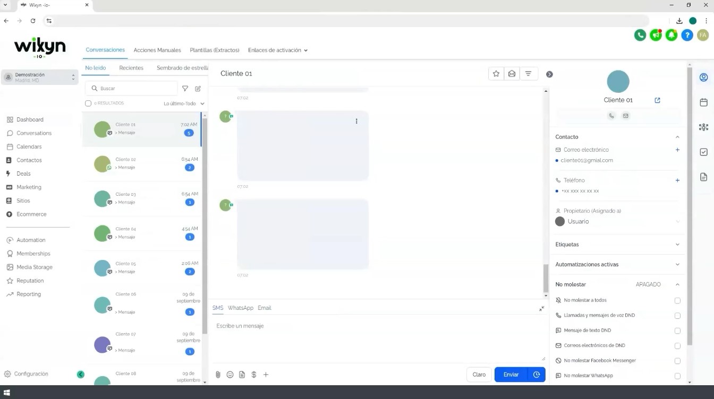Click the green phone call icon in header
Image resolution: width=714 pixels, height=399 pixels.
coord(640,35)
